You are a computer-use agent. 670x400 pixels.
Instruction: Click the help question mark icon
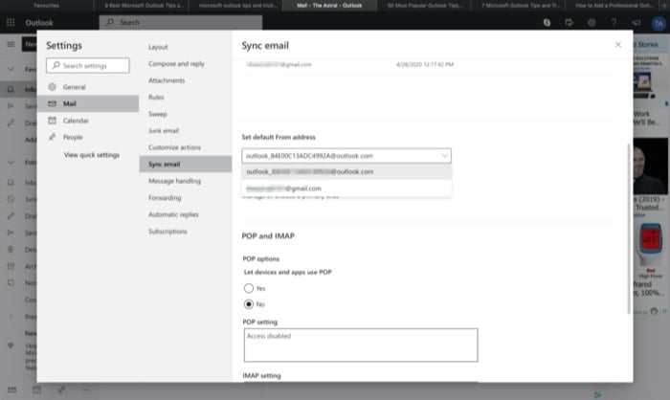coord(614,22)
